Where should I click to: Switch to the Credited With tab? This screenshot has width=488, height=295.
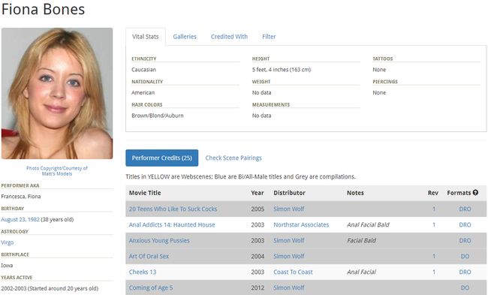(x=229, y=37)
